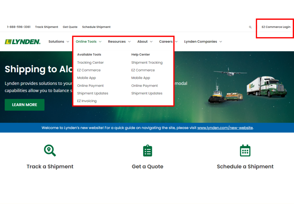Click the Schedule a Shipment heading

click(245, 167)
